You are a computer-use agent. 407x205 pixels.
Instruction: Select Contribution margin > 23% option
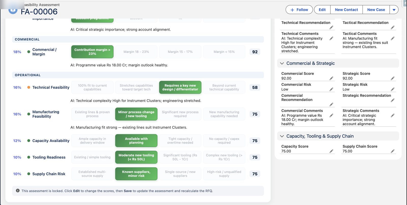click(x=92, y=52)
